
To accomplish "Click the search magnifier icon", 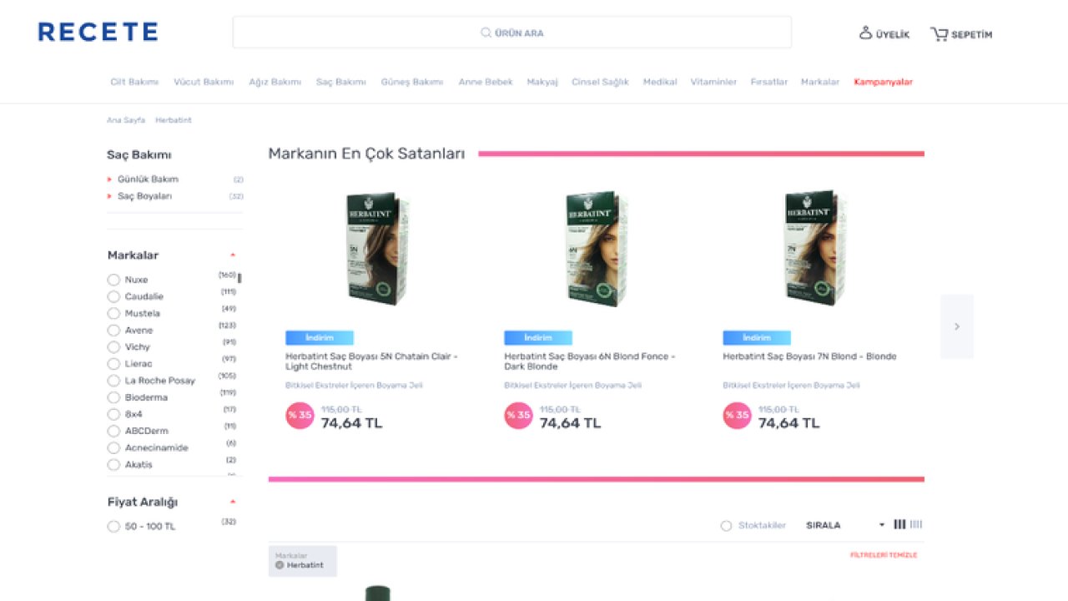I will pyautogui.click(x=486, y=33).
